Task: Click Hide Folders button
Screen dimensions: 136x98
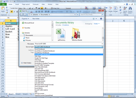Action: 26,63
